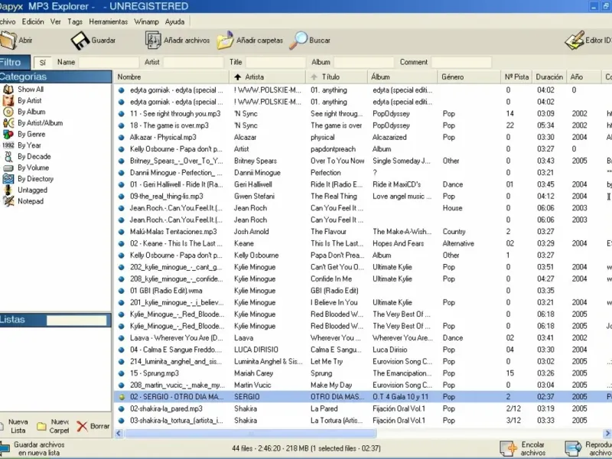Select the row 01 GBI (Radio Edit).wma
This screenshot has width=612, height=459.
363,291
